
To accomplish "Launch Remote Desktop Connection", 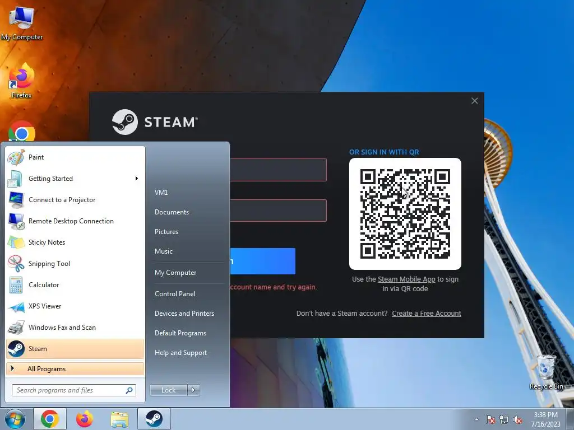I will [x=75, y=221].
